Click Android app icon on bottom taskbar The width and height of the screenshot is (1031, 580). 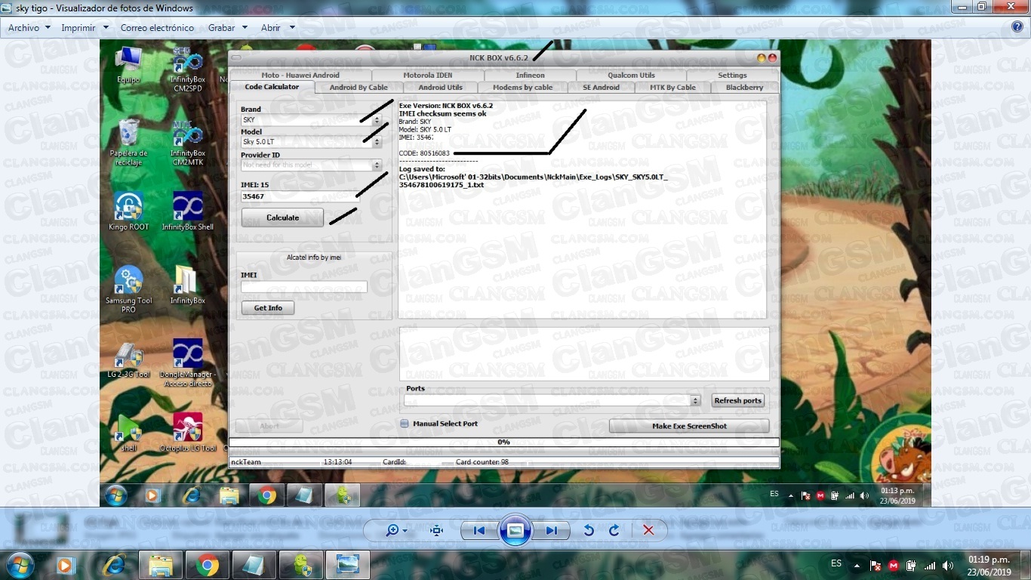click(x=301, y=565)
